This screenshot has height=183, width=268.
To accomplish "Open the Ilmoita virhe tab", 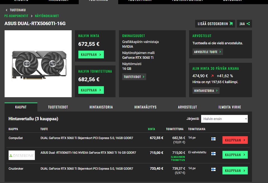I will click(230, 107).
